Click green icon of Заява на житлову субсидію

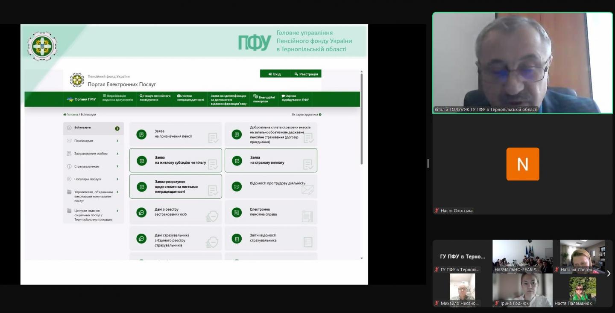141,161
